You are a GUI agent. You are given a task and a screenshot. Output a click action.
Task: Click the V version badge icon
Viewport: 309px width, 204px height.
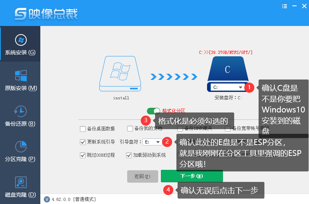point(47,199)
